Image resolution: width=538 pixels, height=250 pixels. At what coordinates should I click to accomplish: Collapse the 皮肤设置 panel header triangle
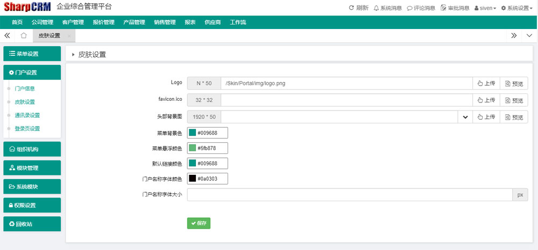pyautogui.click(x=73, y=55)
